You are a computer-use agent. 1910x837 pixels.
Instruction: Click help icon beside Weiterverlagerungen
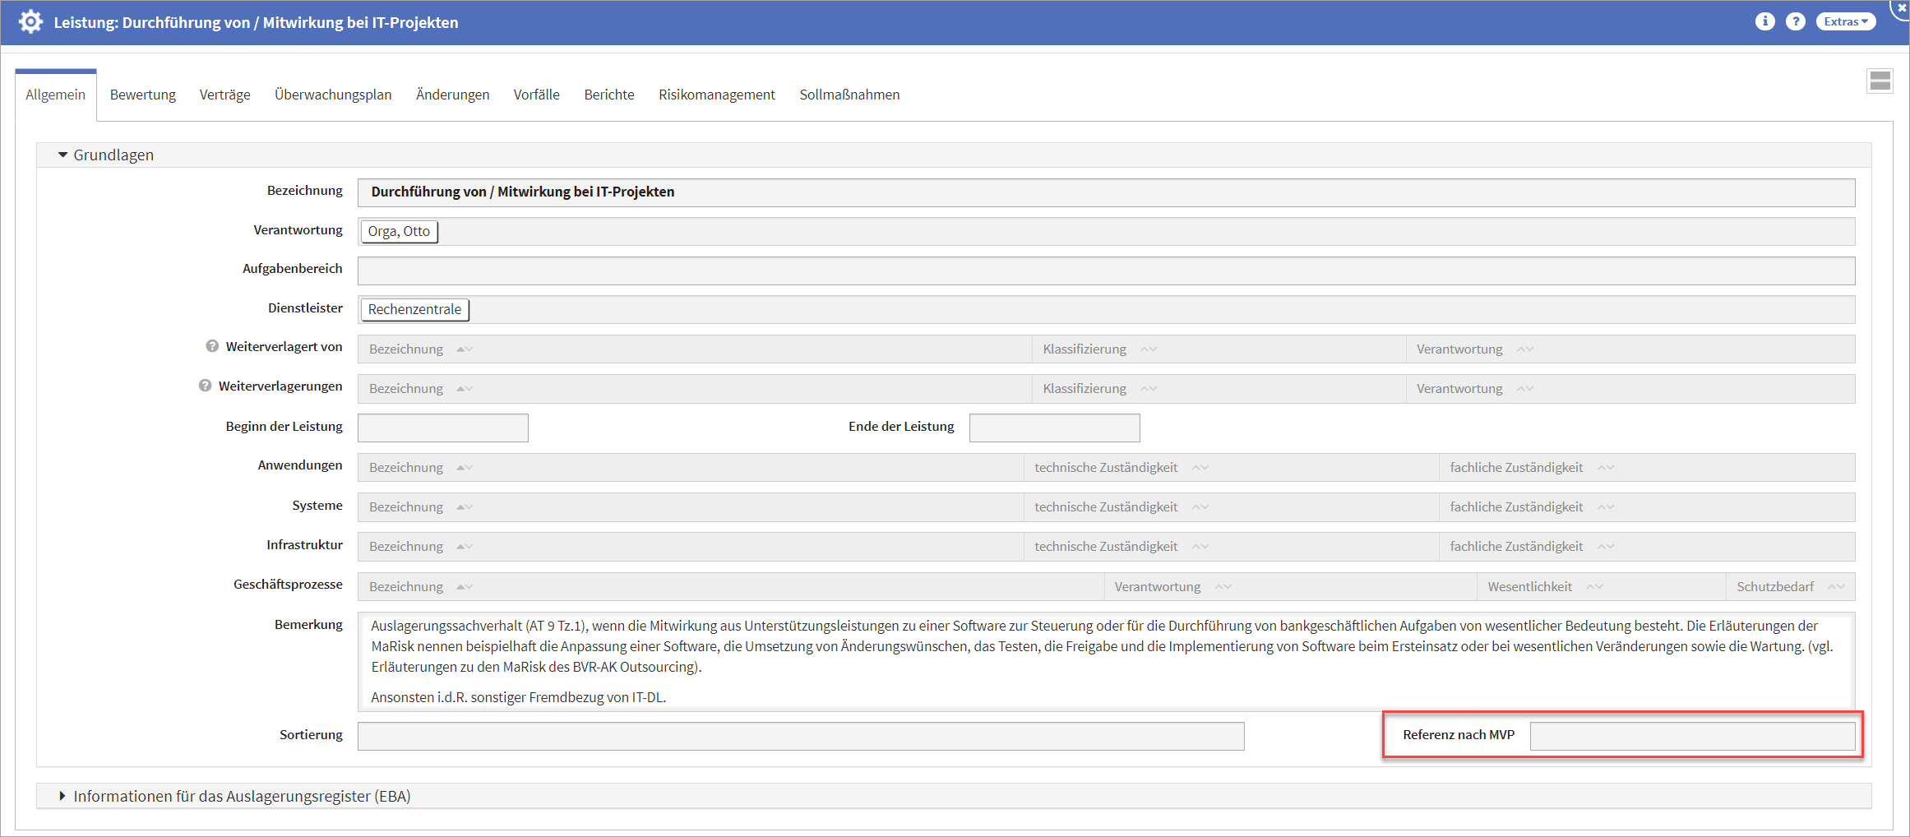click(x=205, y=386)
